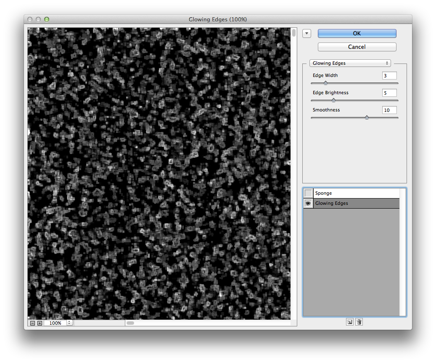Create a new effect layer

[349, 322]
